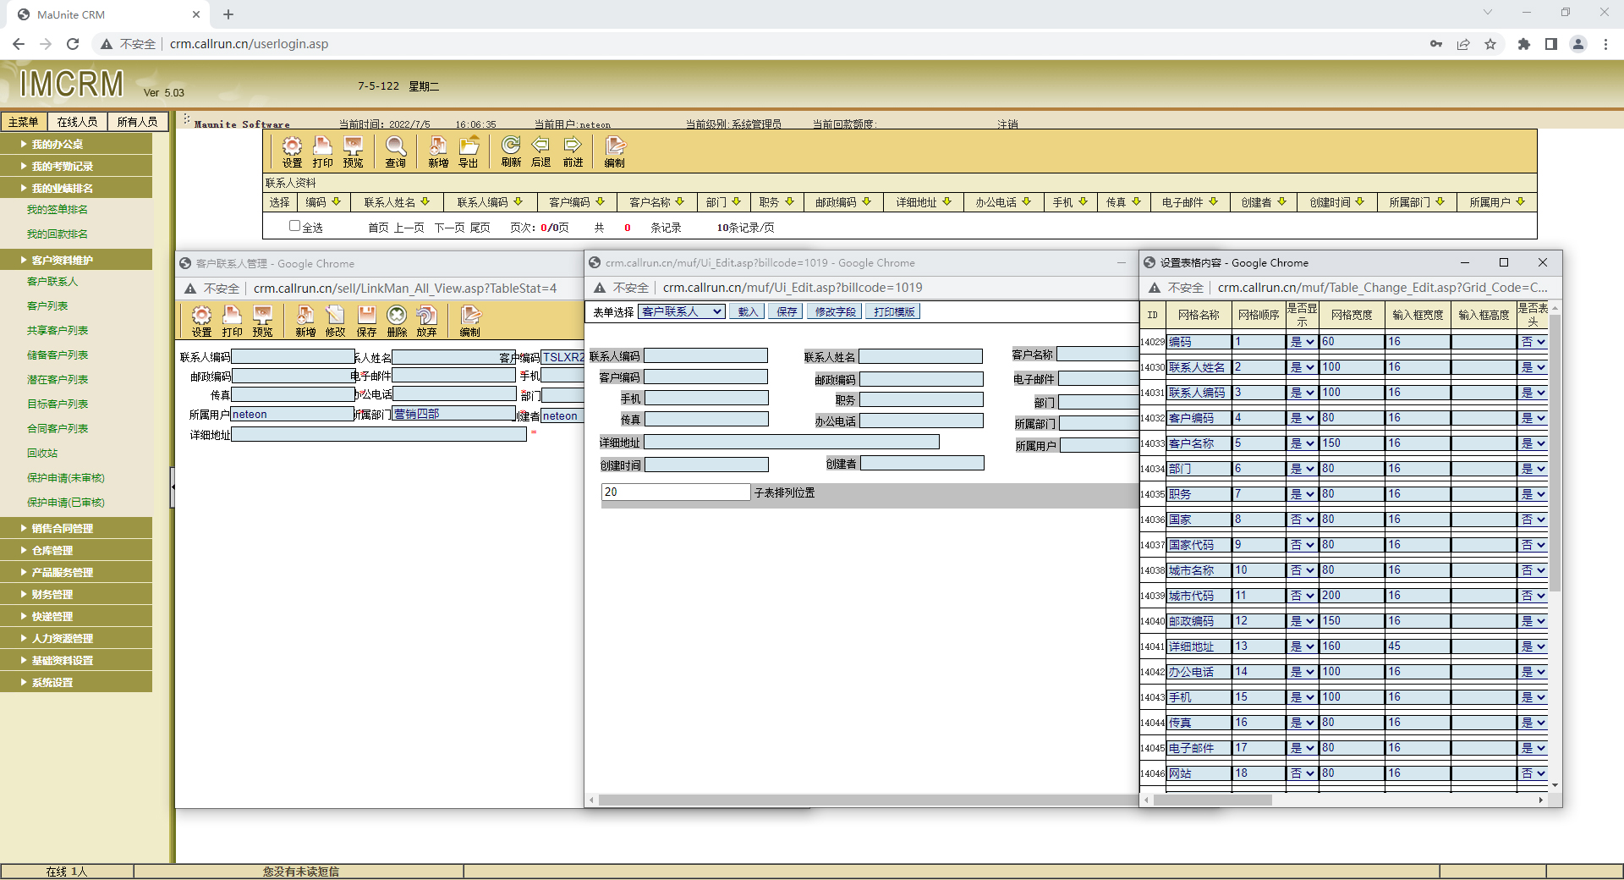Switch to 主菜单 tab
Image resolution: width=1624 pixels, height=880 pixels.
click(x=24, y=122)
